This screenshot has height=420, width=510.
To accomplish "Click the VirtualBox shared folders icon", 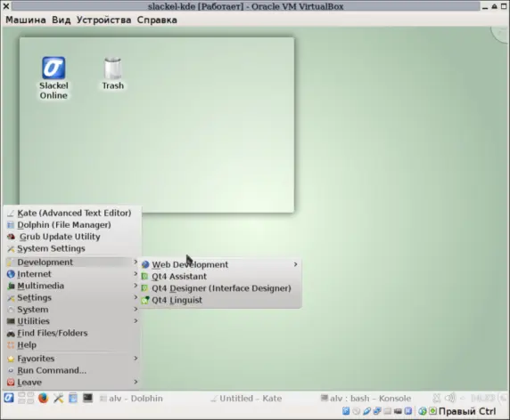I will click(x=387, y=411).
